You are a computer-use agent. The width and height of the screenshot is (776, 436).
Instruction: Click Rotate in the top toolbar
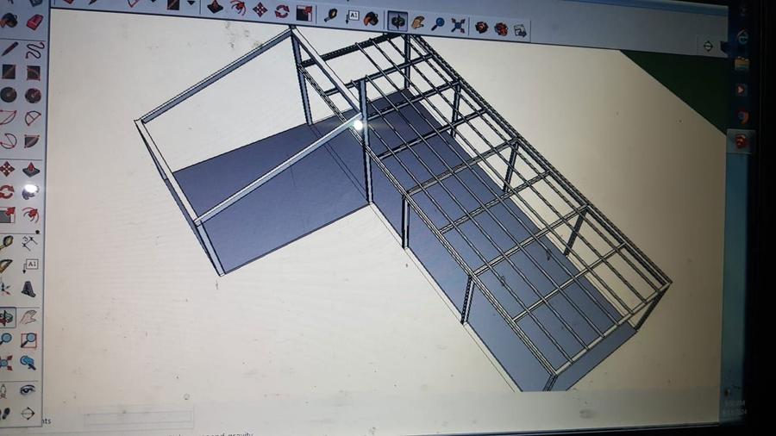click(282, 11)
